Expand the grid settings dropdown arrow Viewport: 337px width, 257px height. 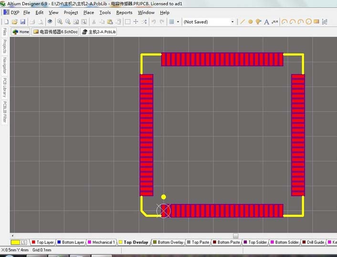(x=178, y=21)
